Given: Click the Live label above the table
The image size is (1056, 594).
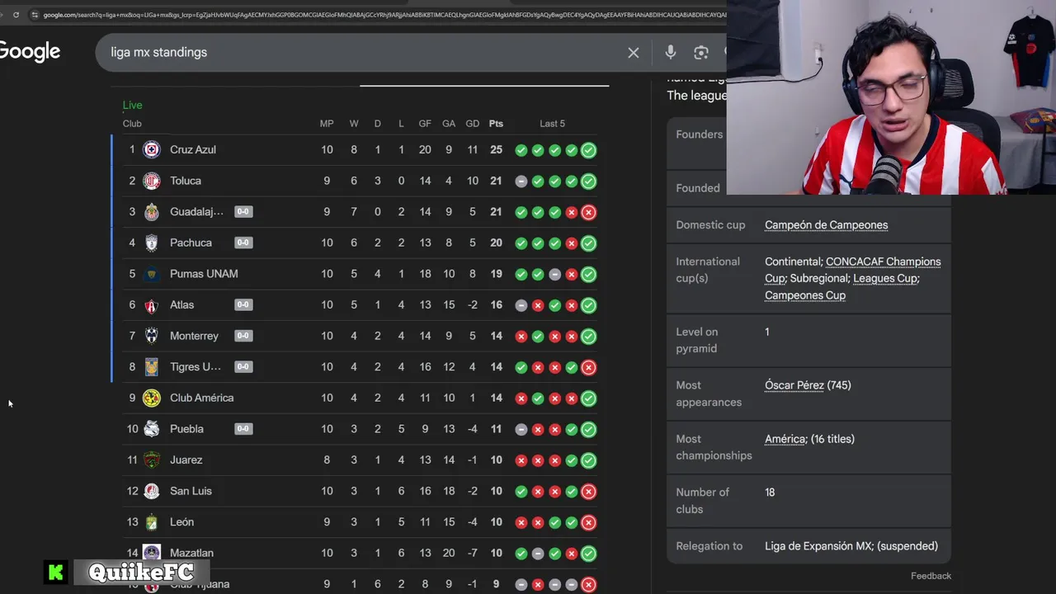Looking at the screenshot, I should point(132,105).
